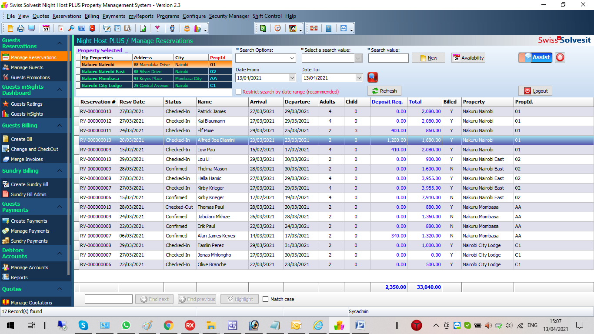The width and height of the screenshot is (594, 334).
Task: Open the Reservations menu
Action: click(x=67, y=16)
